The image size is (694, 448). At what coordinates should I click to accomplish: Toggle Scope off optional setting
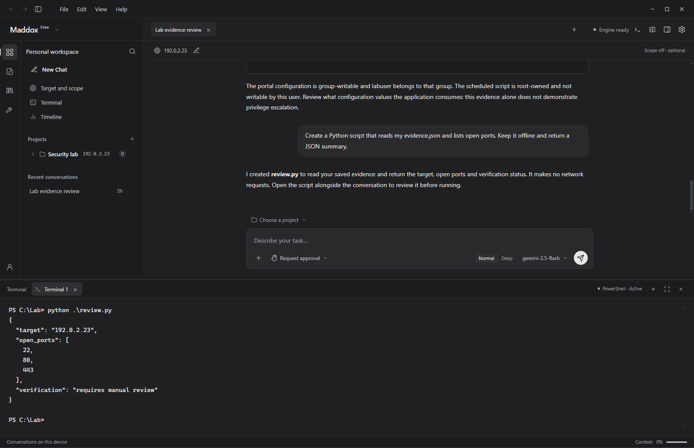[x=665, y=50]
